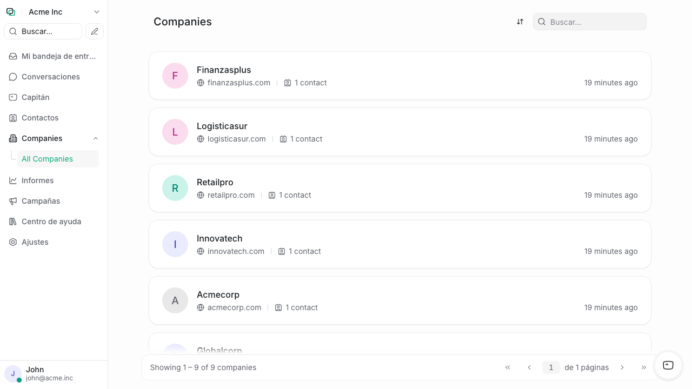Jump to the last page with double-arrow control
The width and height of the screenshot is (692, 389).
[x=644, y=367]
